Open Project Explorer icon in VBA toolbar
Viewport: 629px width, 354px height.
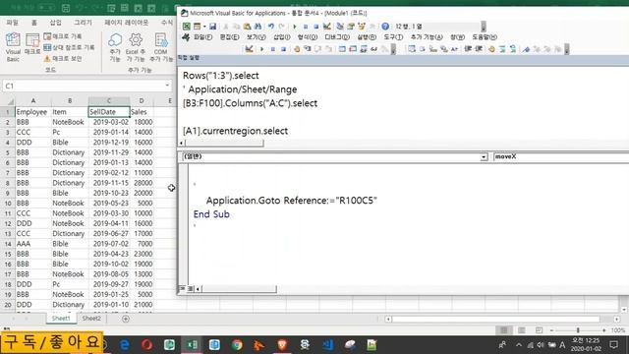tap(340, 27)
